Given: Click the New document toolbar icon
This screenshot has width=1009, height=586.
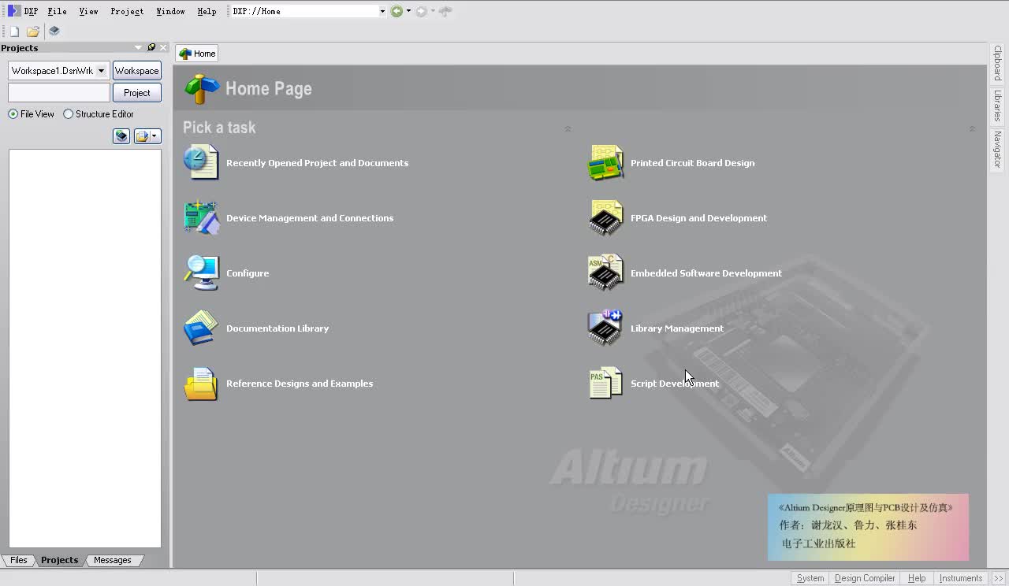Looking at the screenshot, I should tap(14, 32).
